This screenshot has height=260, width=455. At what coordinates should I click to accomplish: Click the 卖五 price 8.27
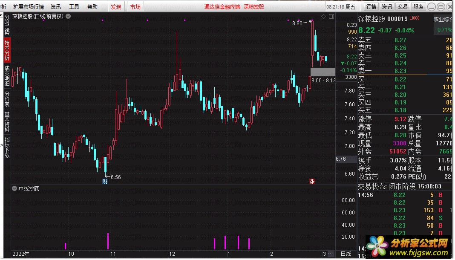(400, 40)
